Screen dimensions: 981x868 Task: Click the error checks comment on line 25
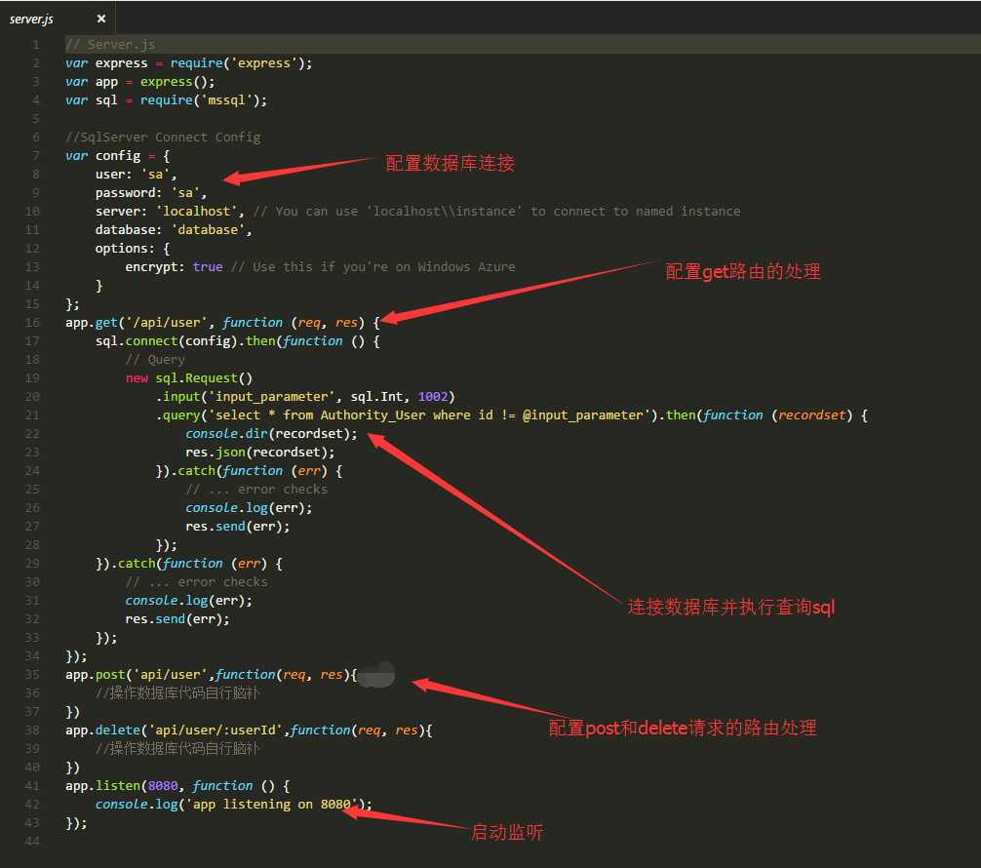tap(256, 490)
